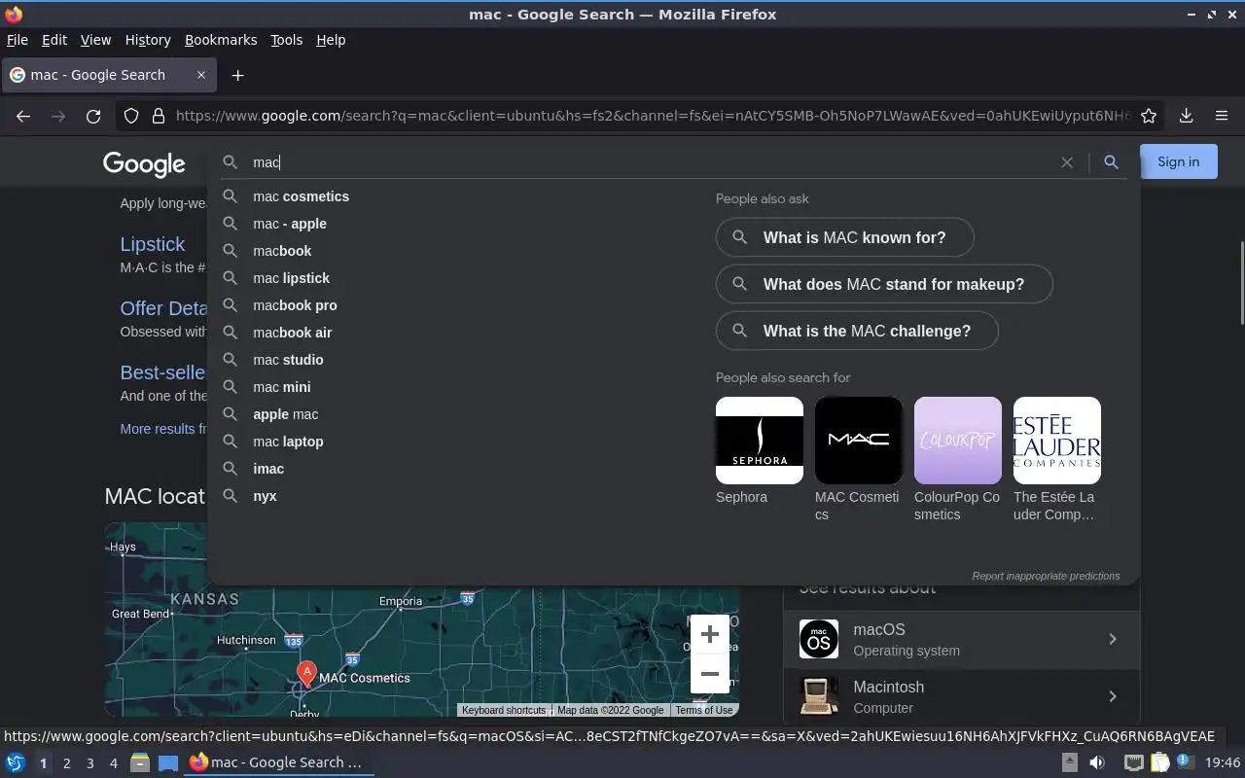The height and width of the screenshot is (778, 1245).
Task: Open the Firefox downloads icon
Action: click(1186, 116)
